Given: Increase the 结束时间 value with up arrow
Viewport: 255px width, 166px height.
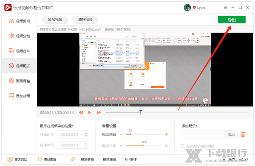Looking at the screenshot, I should click(x=85, y=144).
